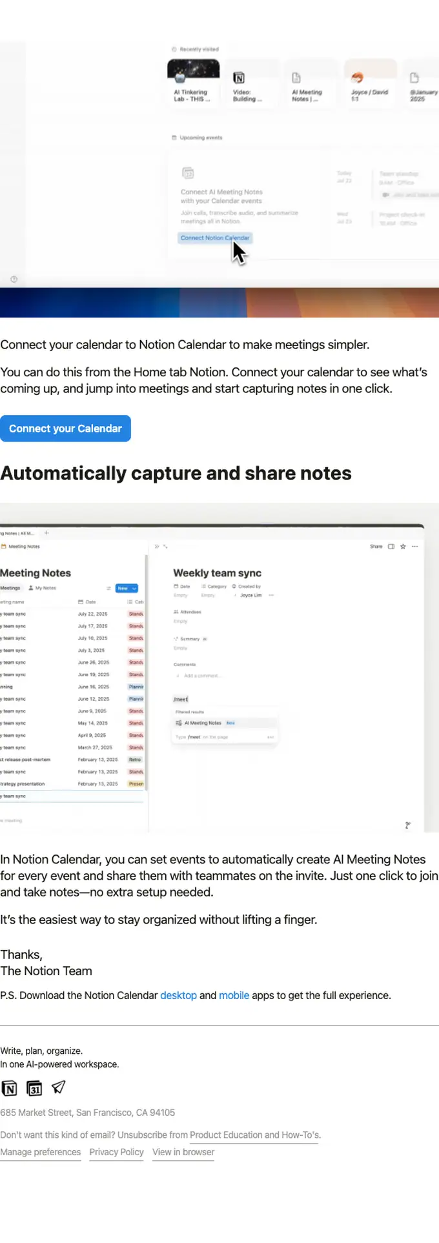
Task: Click the July 22, 2025 date cell
Action: (x=93, y=614)
